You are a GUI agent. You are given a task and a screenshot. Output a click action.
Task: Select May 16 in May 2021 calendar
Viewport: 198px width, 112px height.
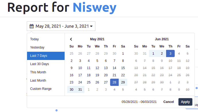[x=71, y=75]
